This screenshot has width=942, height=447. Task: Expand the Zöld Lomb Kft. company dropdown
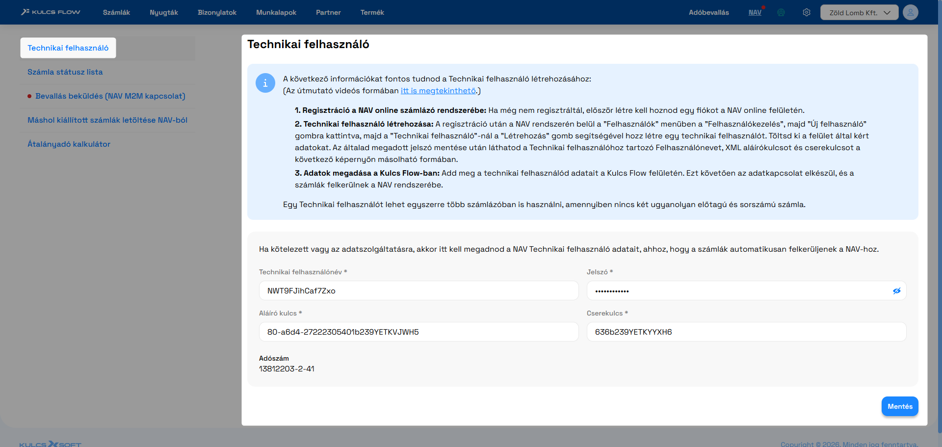click(x=859, y=12)
